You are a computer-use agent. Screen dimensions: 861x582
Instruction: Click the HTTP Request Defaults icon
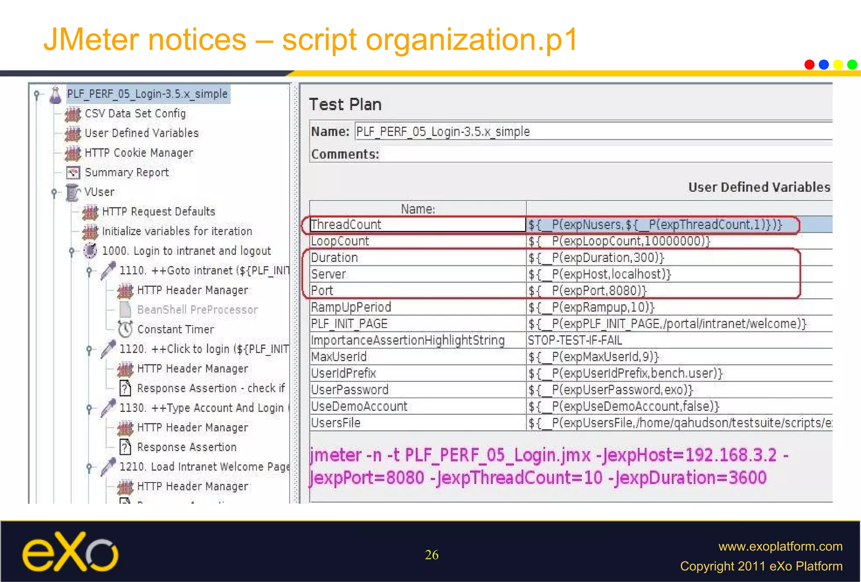click(x=90, y=212)
